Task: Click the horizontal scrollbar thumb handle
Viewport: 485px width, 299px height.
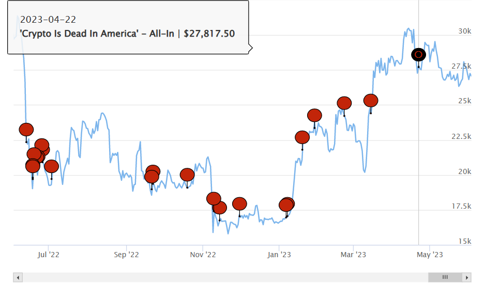Action: [x=445, y=277]
